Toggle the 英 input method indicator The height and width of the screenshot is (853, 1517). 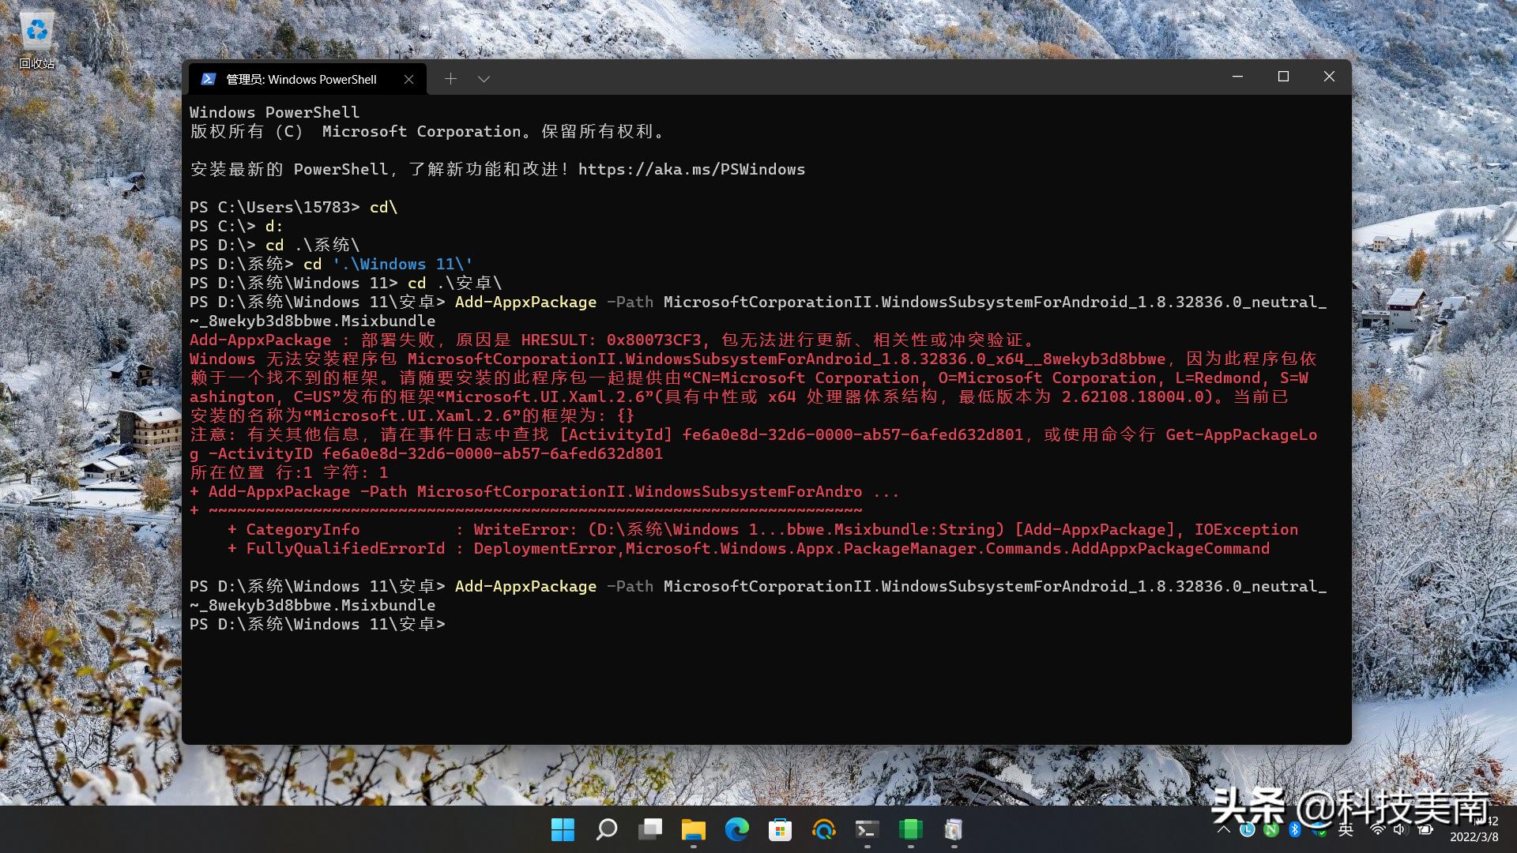tap(1346, 831)
